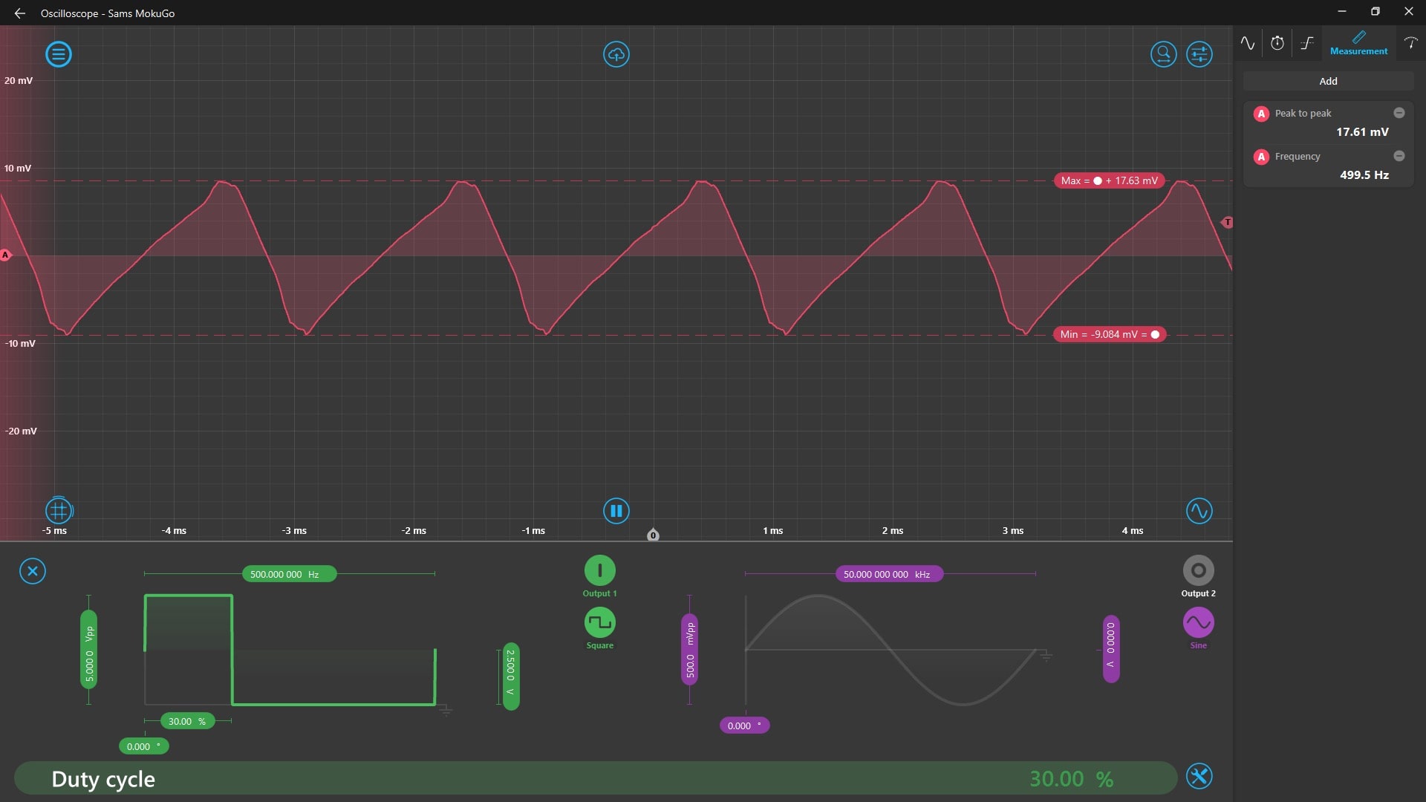The width and height of the screenshot is (1426, 802).
Task: Click the magnifier zoom icon
Action: point(1163,54)
